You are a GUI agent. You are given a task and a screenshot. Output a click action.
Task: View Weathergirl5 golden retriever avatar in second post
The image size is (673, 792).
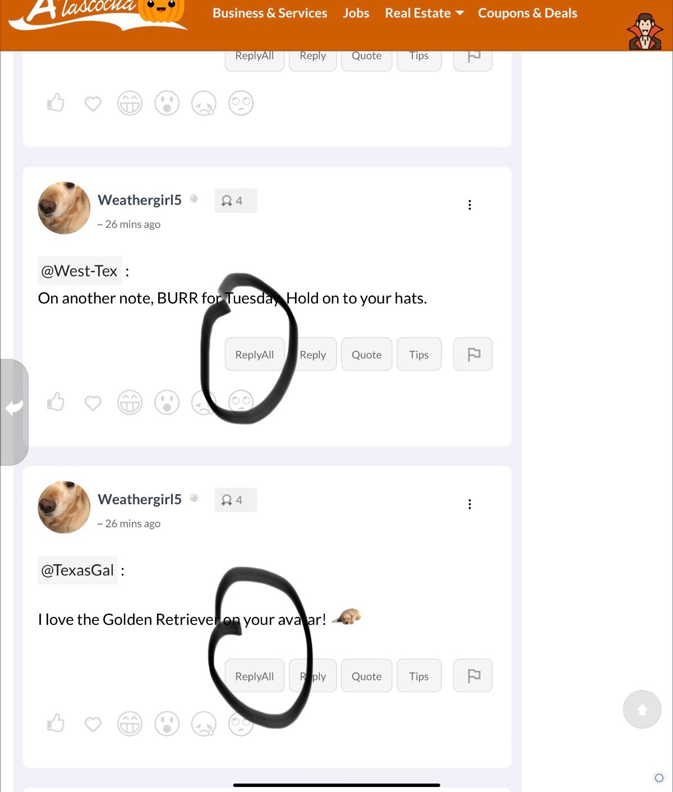tap(64, 507)
